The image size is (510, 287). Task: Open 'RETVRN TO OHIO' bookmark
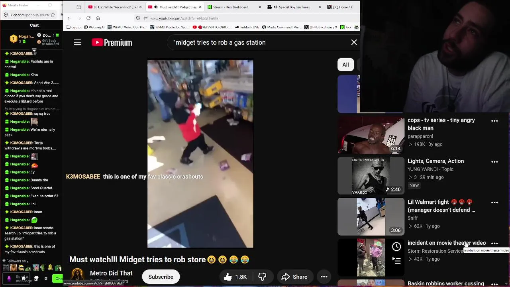[212, 27]
